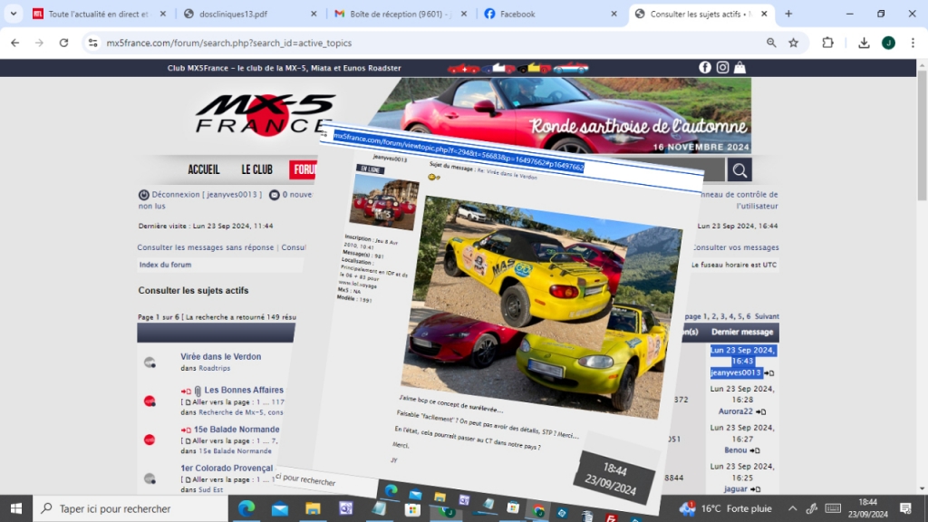Reload the current page
The width and height of the screenshot is (928, 522).
64,43
